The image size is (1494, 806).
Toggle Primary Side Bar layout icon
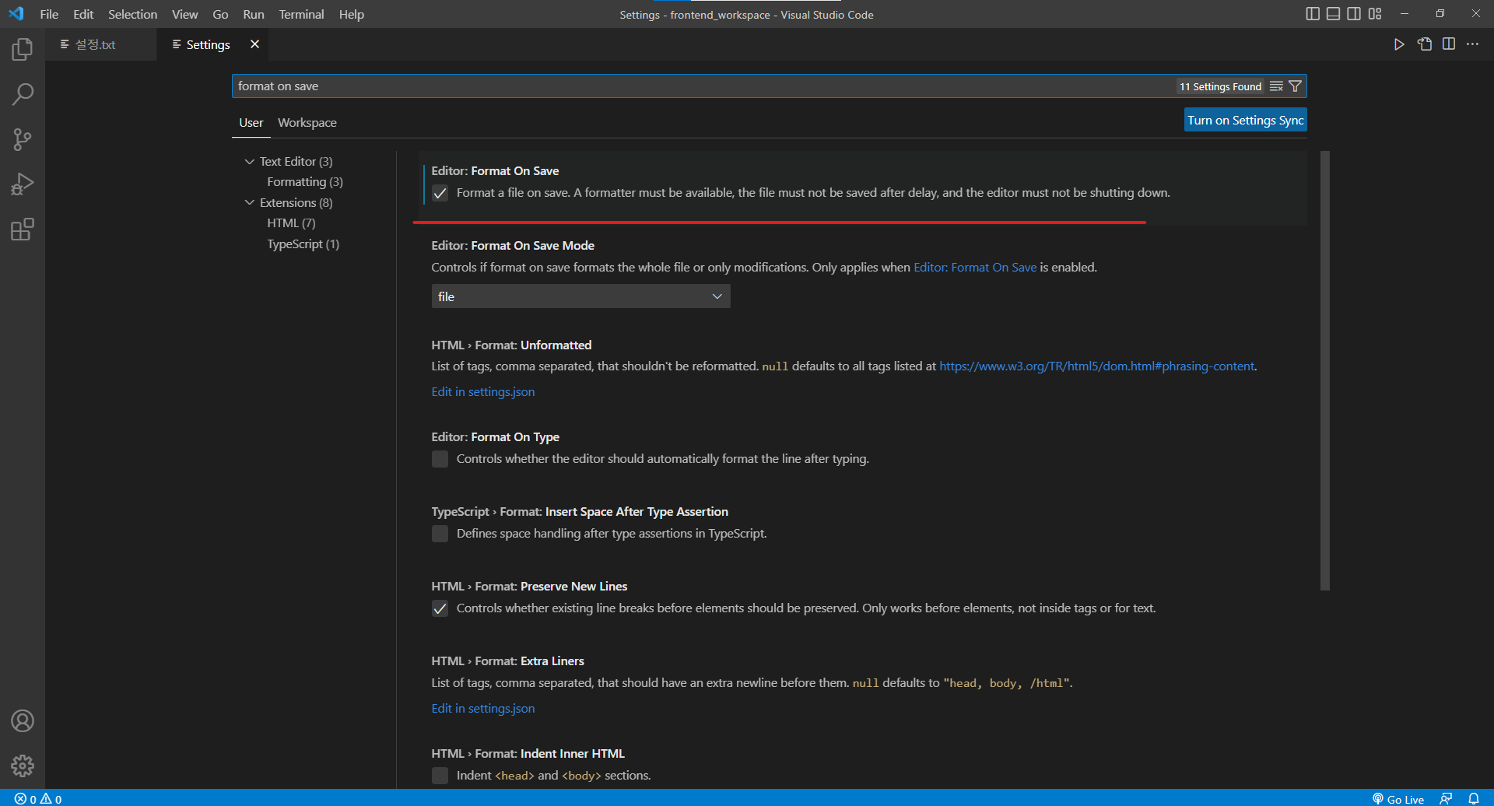point(1313,14)
